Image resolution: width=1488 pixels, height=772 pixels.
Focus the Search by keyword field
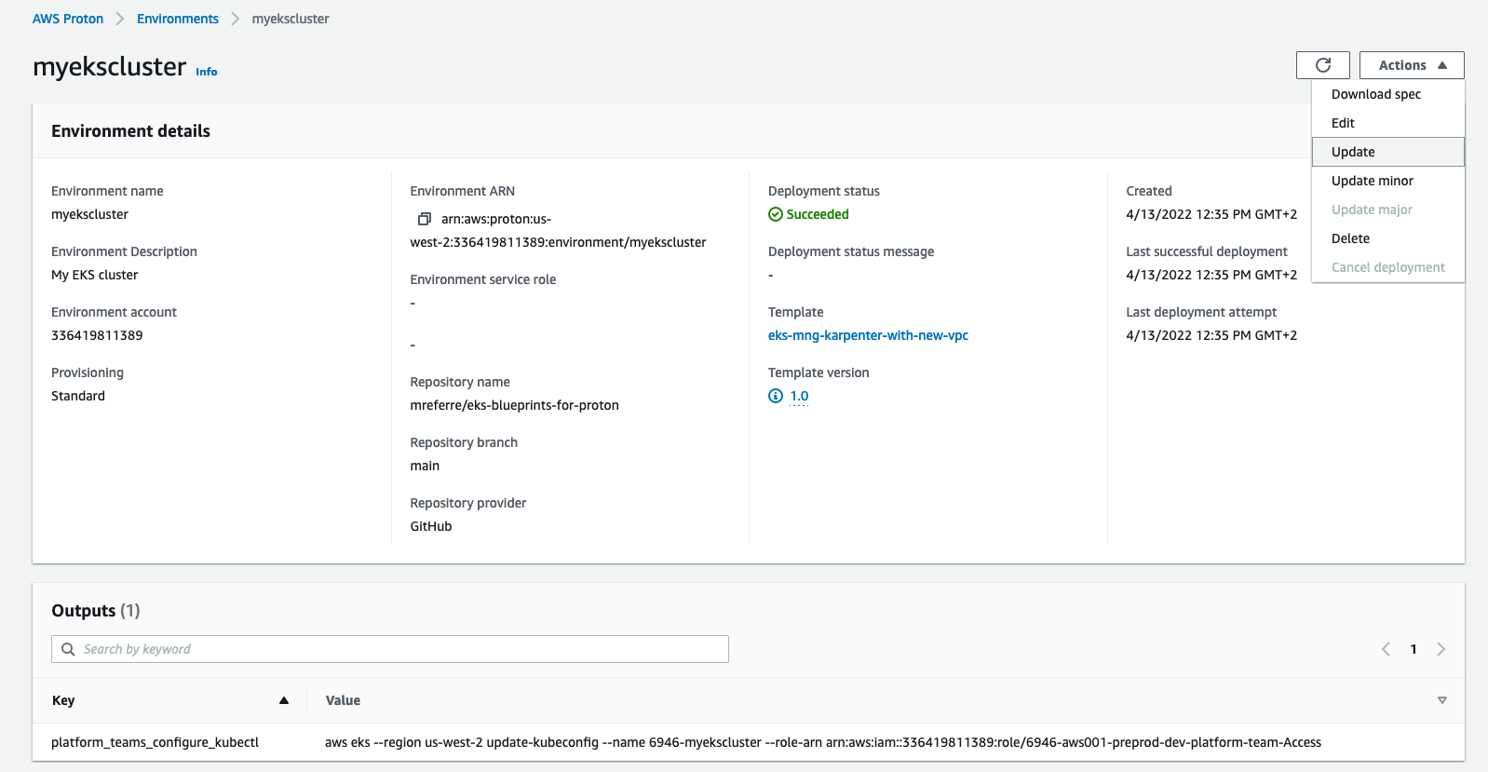tap(390, 649)
